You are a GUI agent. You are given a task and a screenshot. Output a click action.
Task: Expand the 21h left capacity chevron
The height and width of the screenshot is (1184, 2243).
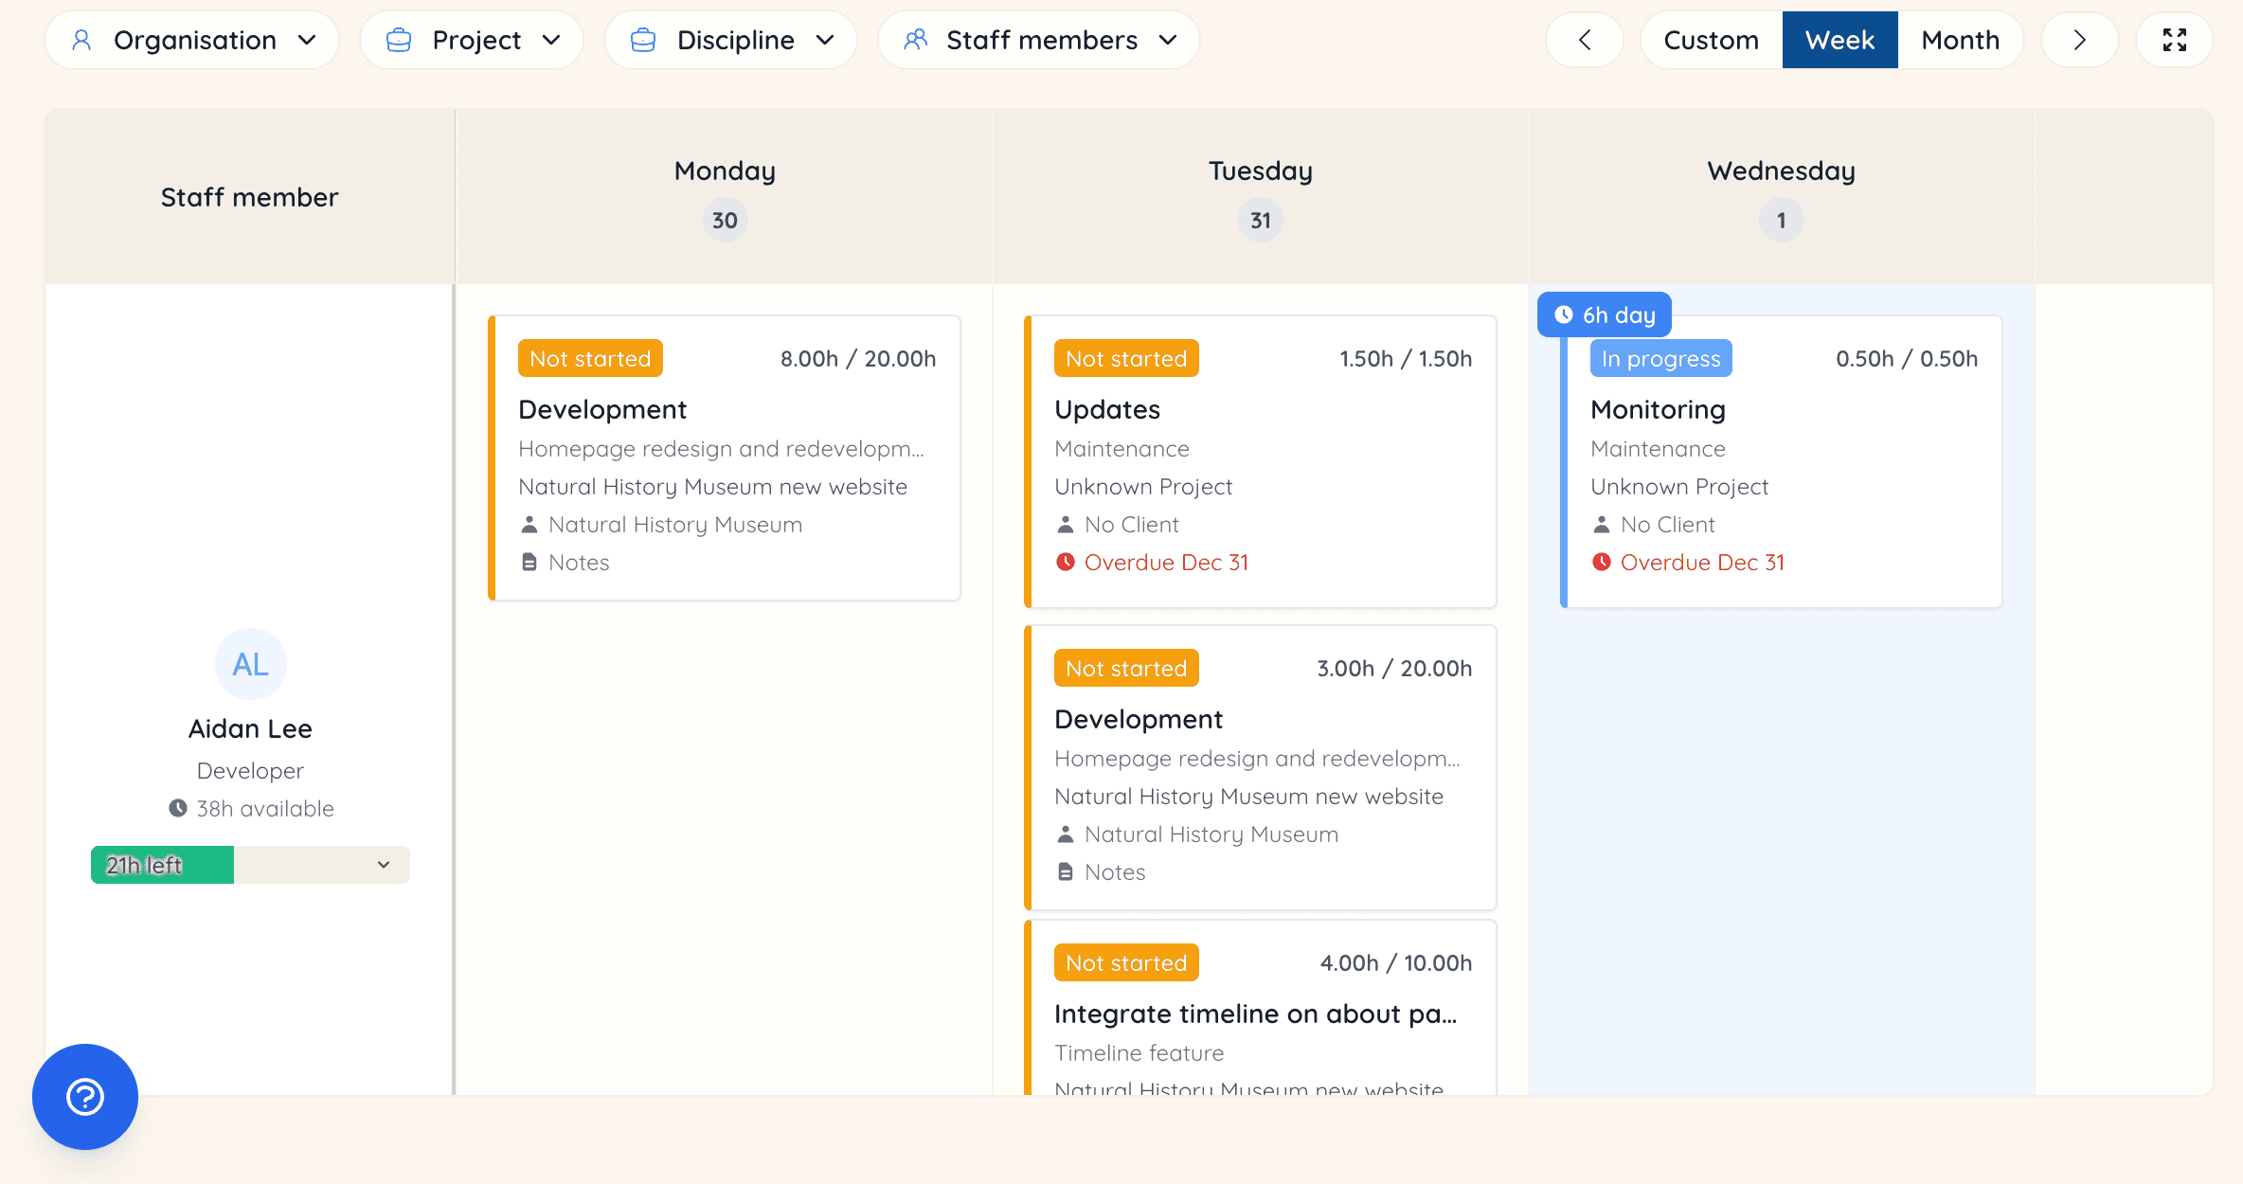click(x=384, y=865)
